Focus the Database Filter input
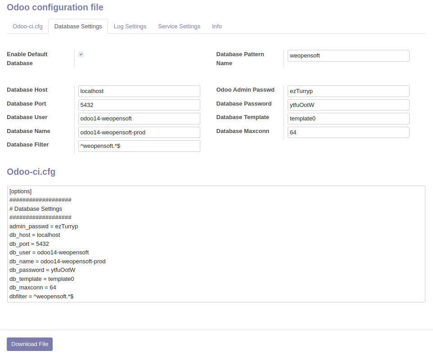Screen dimensions: 433x355 (x=139, y=146)
